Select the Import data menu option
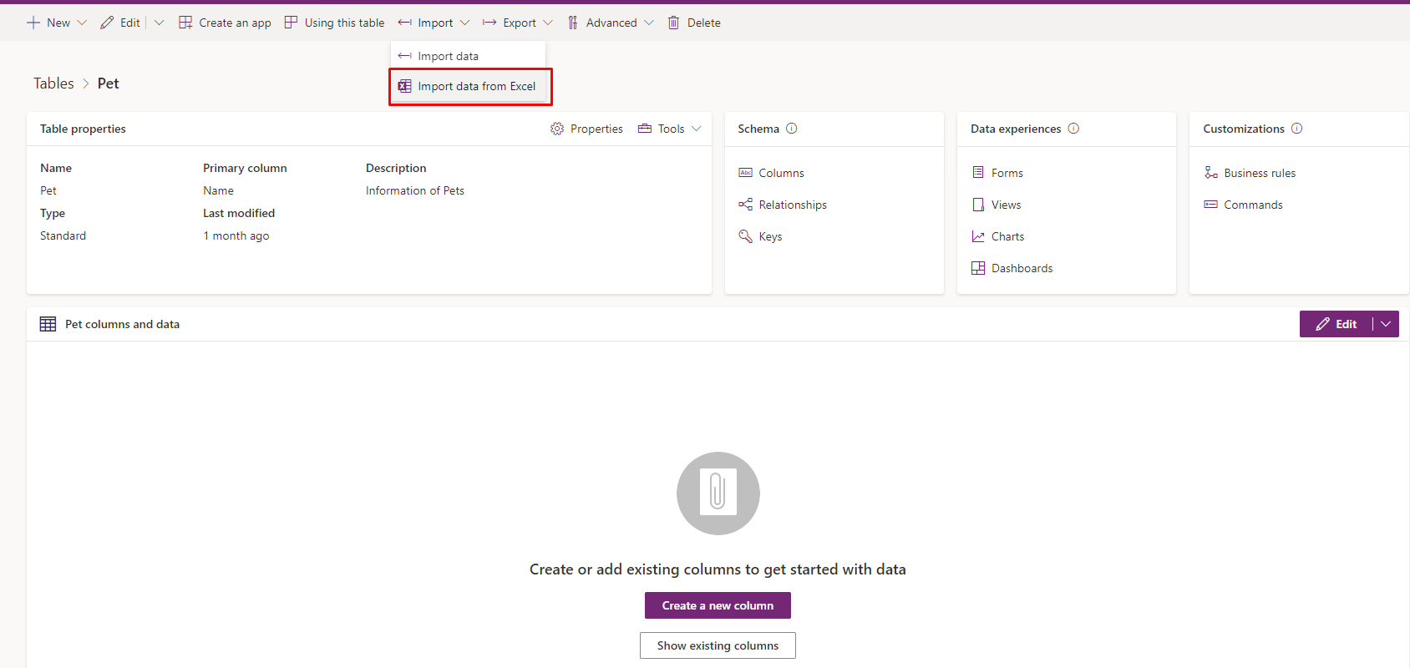This screenshot has height=668, width=1410. [x=448, y=56]
